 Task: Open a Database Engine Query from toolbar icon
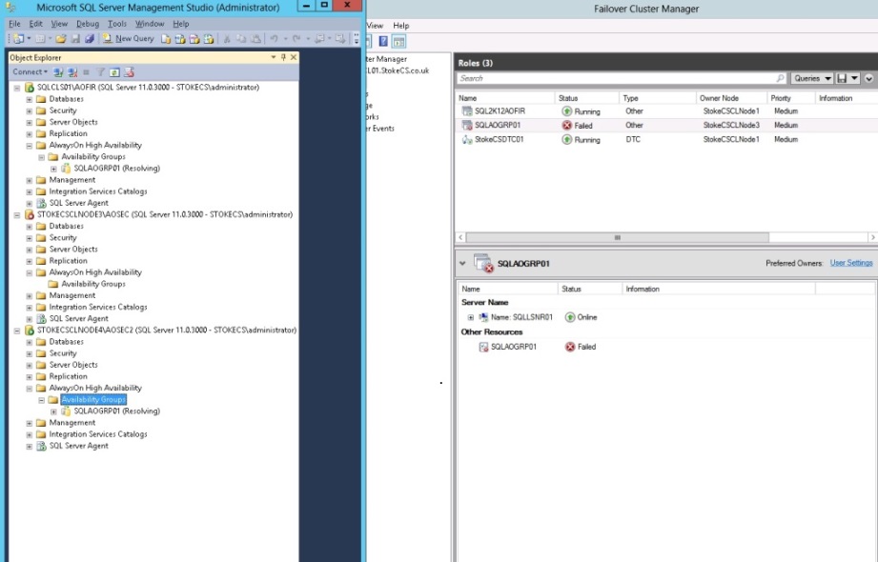pyautogui.click(x=166, y=39)
